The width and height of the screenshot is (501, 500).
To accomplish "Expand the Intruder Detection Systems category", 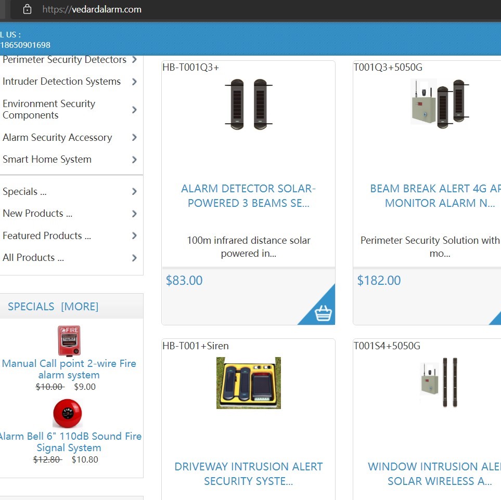I will [134, 82].
